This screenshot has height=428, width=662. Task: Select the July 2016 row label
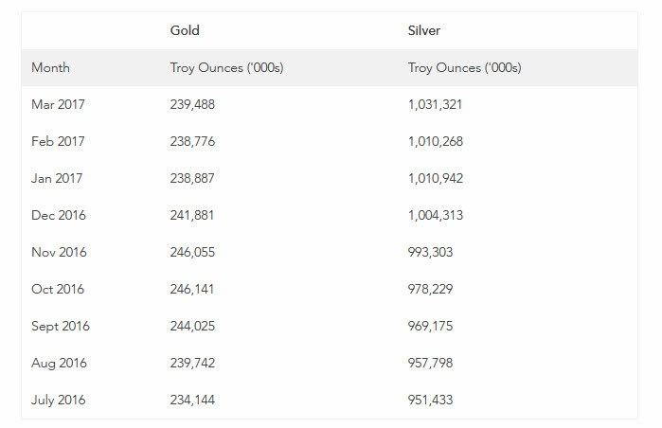point(59,401)
